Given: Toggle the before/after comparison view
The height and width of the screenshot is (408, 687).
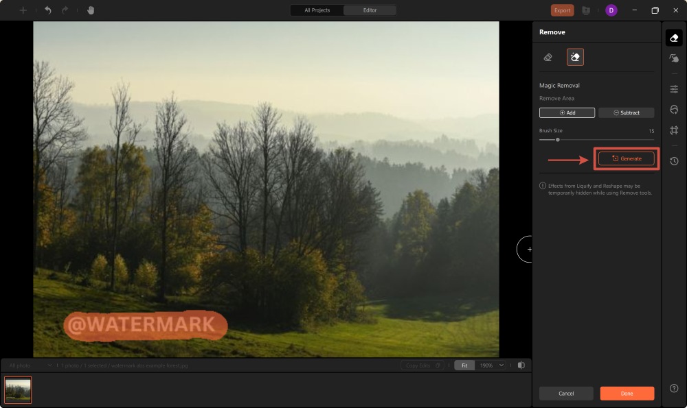Looking at the screenshot, I should (x=520, y=365).
